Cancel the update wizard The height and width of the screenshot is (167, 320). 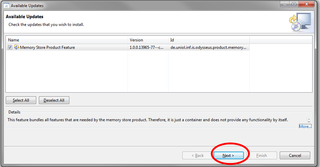click(295, 156)
